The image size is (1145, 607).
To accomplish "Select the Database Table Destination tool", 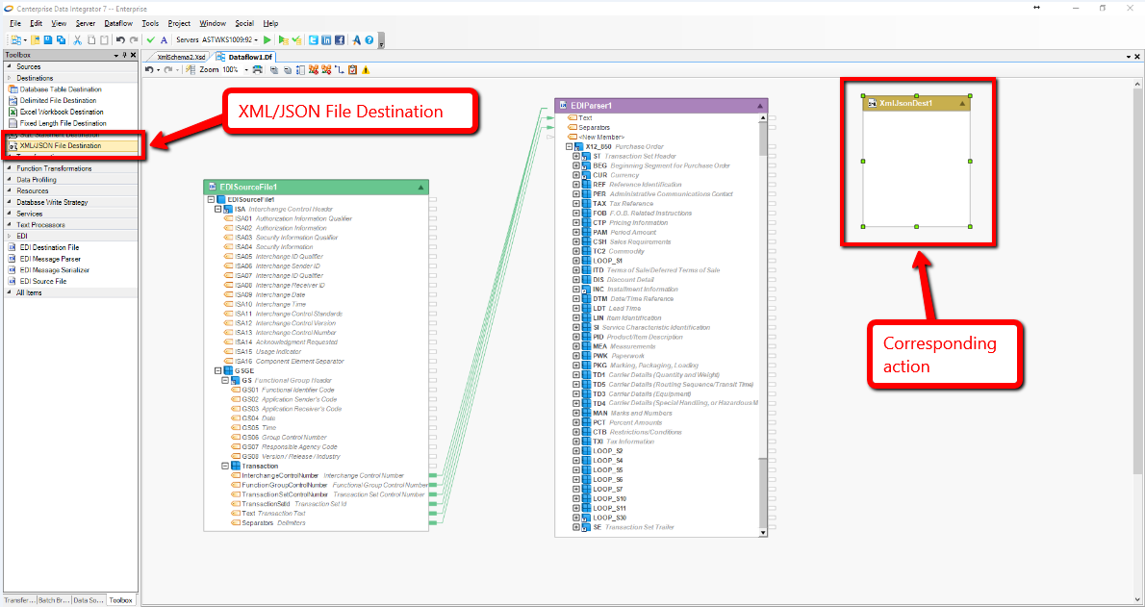I will (60, 89).
